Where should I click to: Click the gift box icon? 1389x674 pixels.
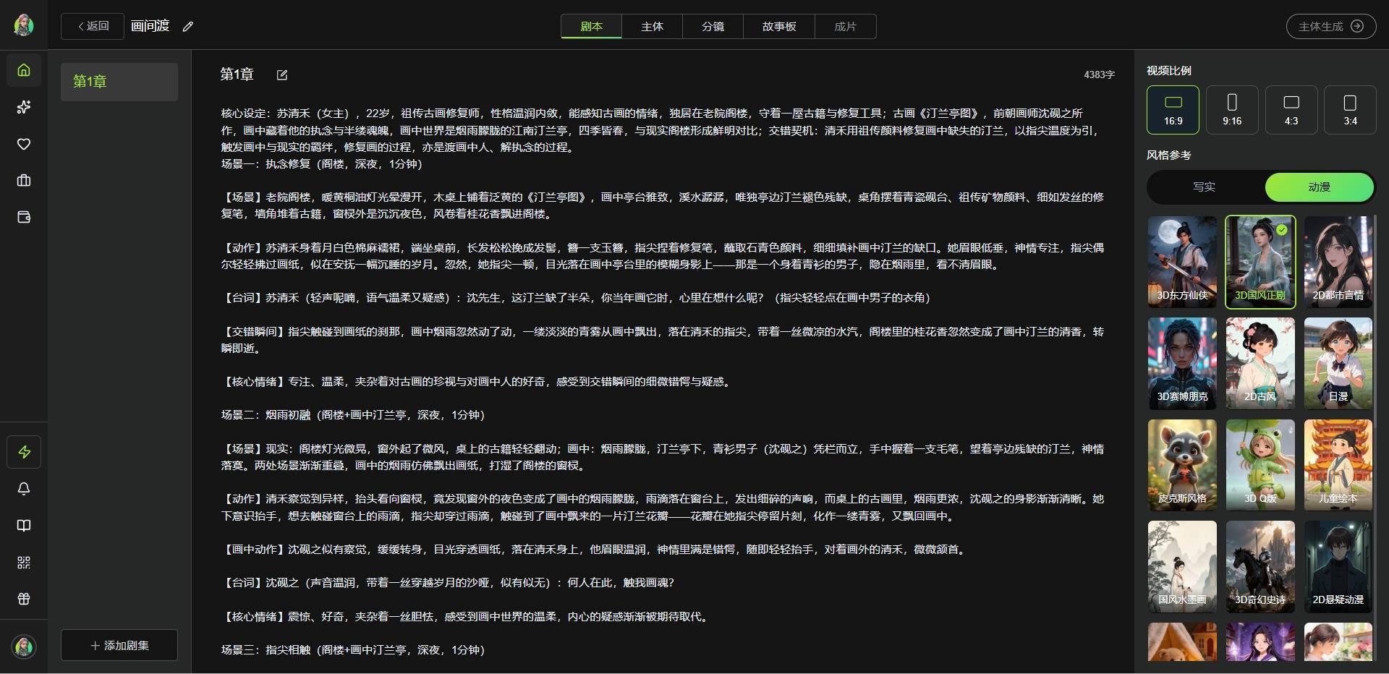point(24,599)
